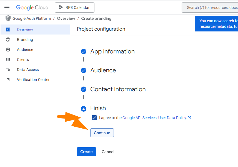Click the Verification Center checkbox icon
The image size is (238, 167).
point(8,80)
